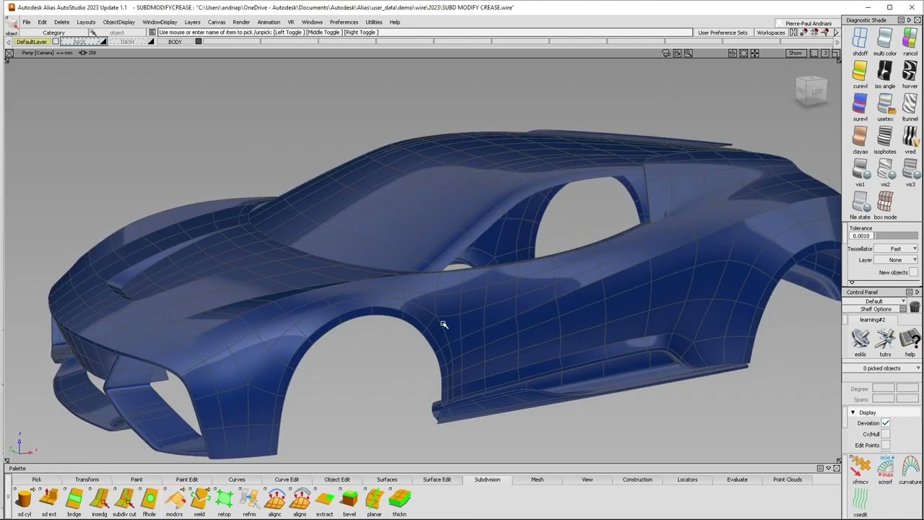Open the ObjectDisplay menu

(x=119, y=22)
